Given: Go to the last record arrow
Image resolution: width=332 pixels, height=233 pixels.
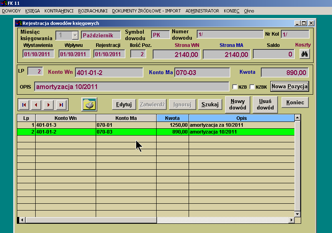Looking at the screenshot, I should click(61, 105).
